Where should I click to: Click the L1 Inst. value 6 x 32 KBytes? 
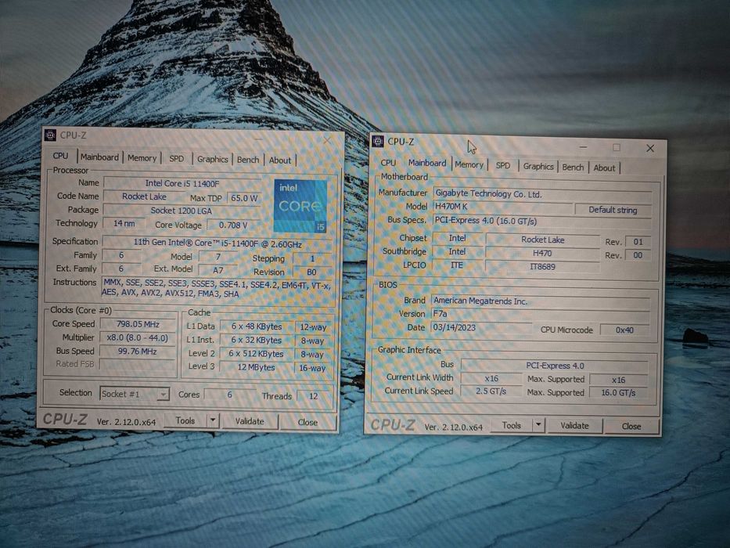(x=257, y=341)
